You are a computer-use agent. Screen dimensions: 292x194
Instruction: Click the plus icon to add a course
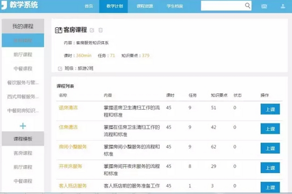pyautogui.click(x=23, y=126)
